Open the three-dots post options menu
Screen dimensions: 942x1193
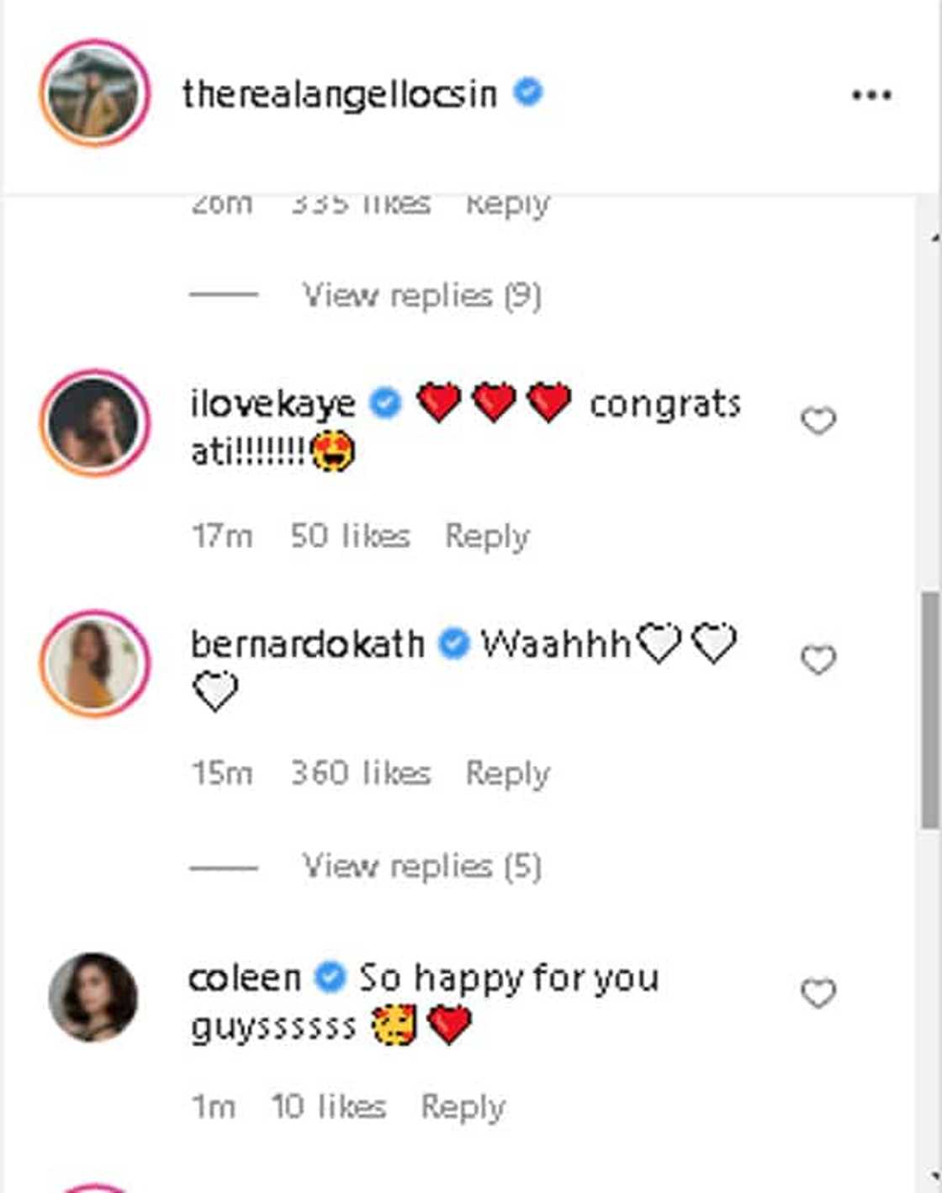(x=871, y=95)
